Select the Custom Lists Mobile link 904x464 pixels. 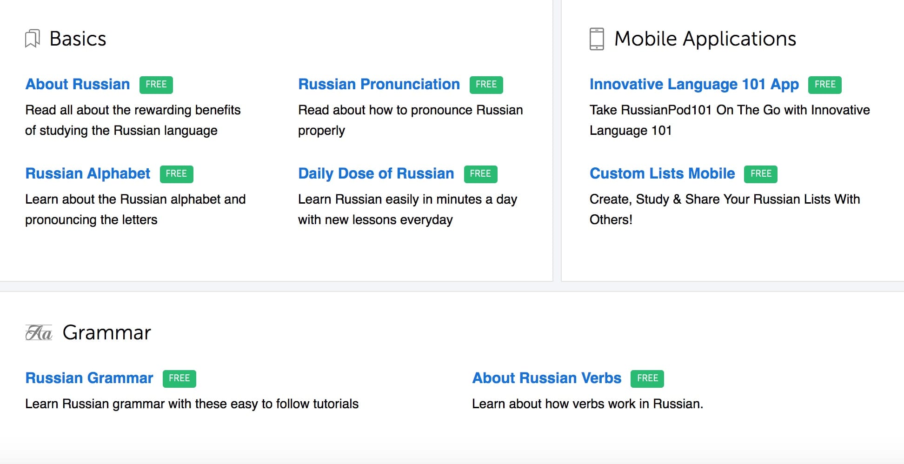pyautogui.click(x=662, y=173)
